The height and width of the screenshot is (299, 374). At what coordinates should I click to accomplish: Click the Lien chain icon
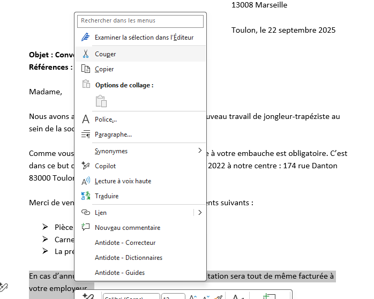point(85,213)
